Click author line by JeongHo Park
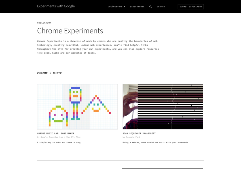 point(131,137)
